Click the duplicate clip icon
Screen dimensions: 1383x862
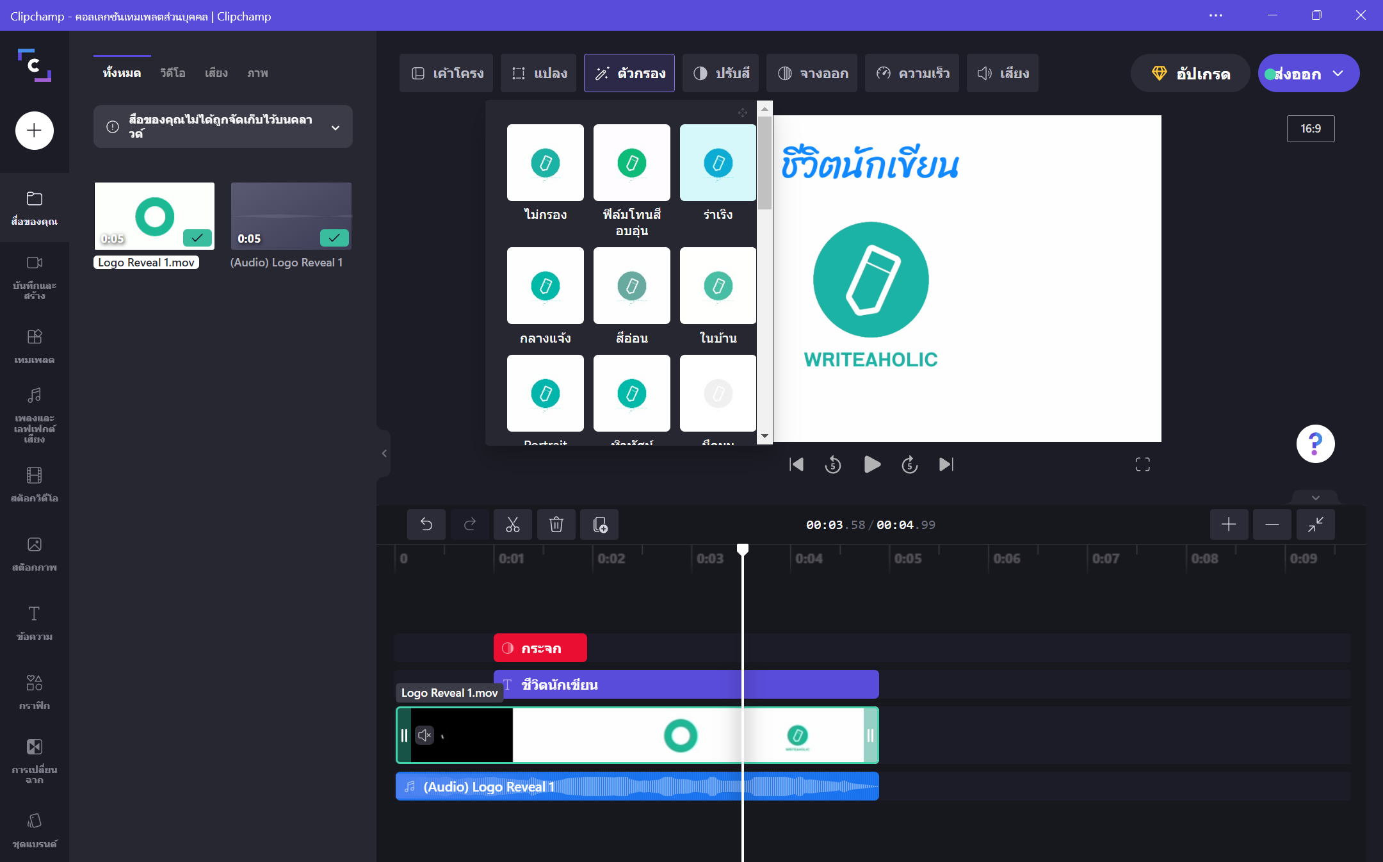point(599,525)
